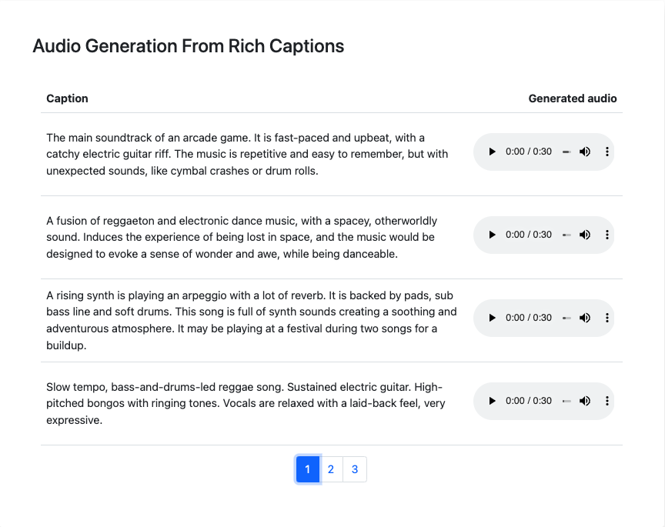Open more options for arcade soundtrack audio
This screenshot has width=665, height=527.
[x=607, y=152]
